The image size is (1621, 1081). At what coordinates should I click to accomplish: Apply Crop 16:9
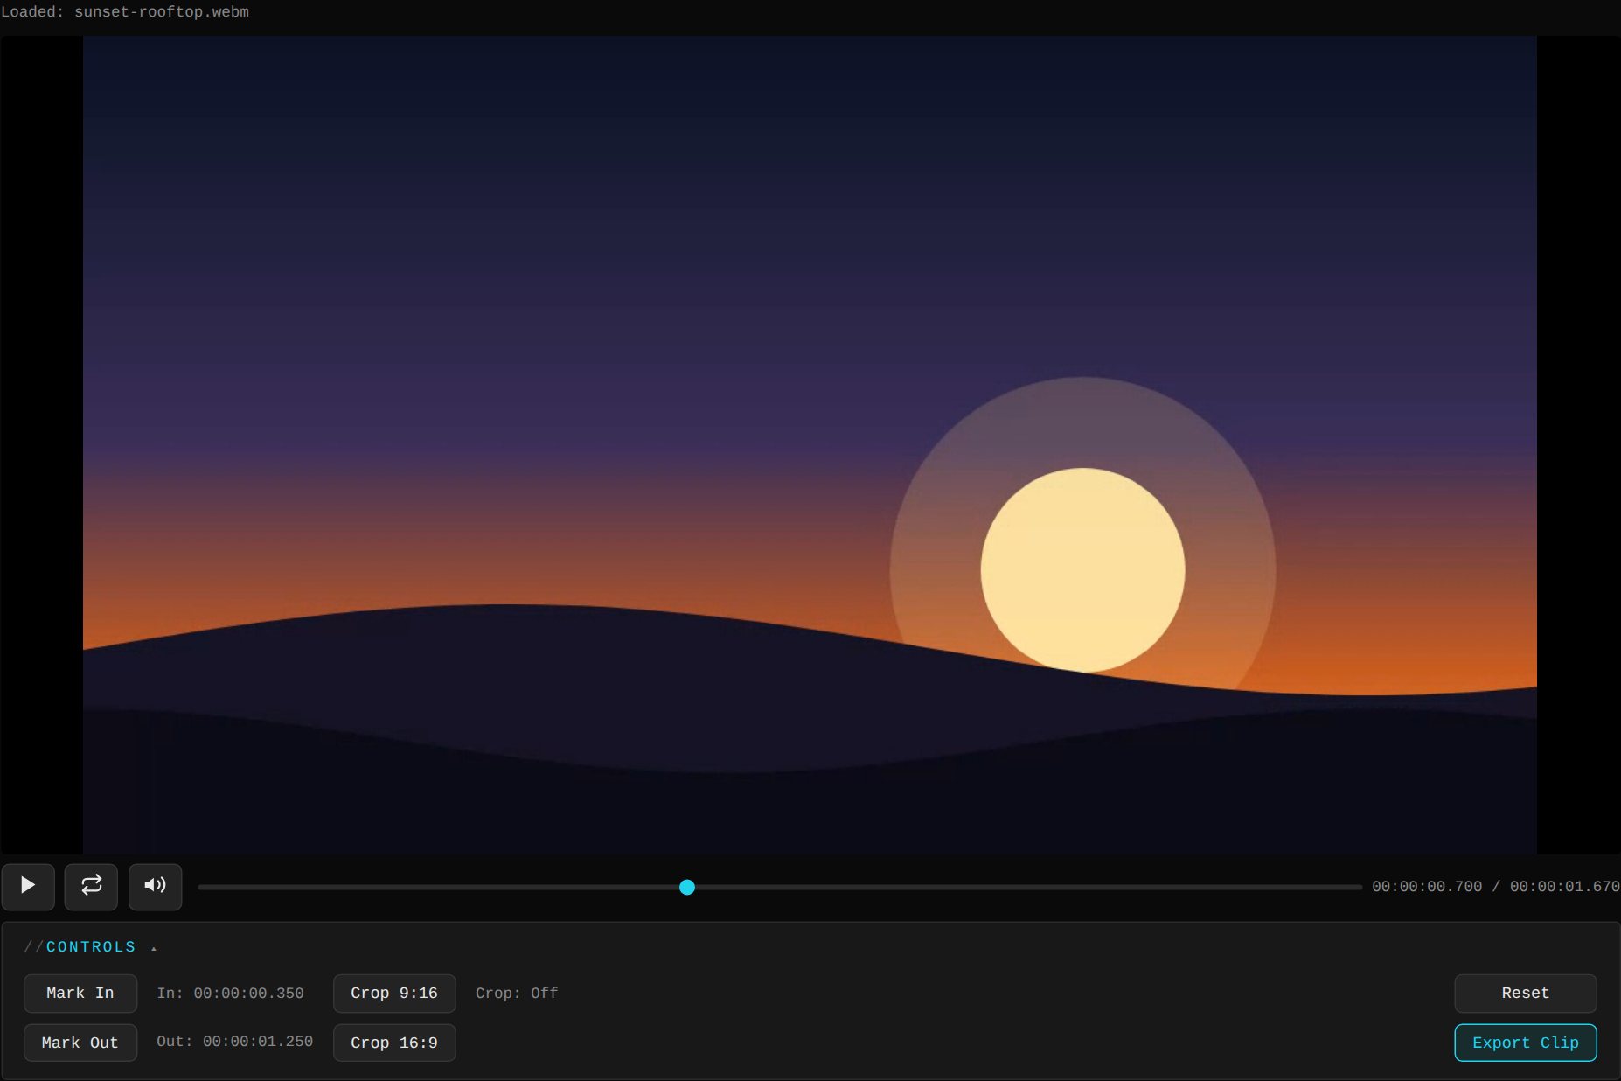[x=394, y=1043]
